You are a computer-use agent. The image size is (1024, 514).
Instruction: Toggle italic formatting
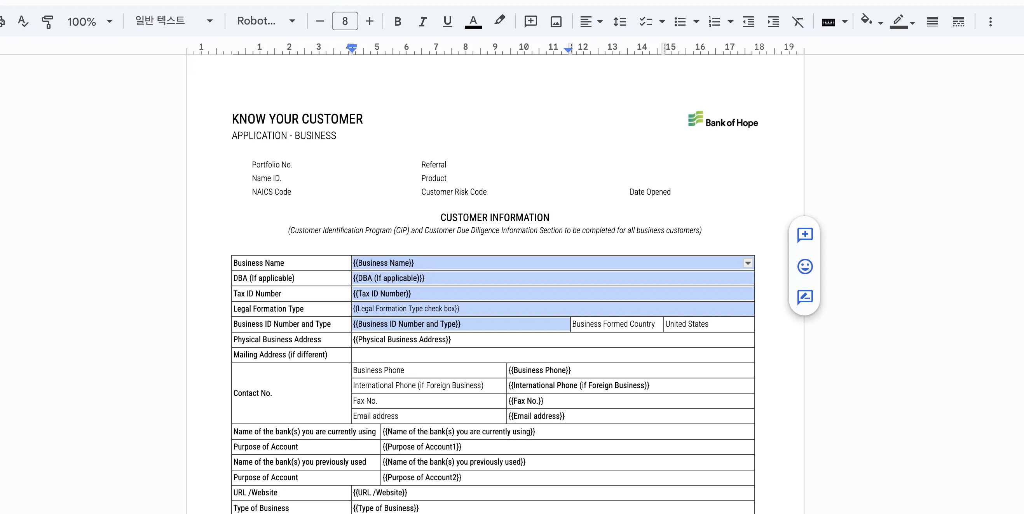pos(422,21)
